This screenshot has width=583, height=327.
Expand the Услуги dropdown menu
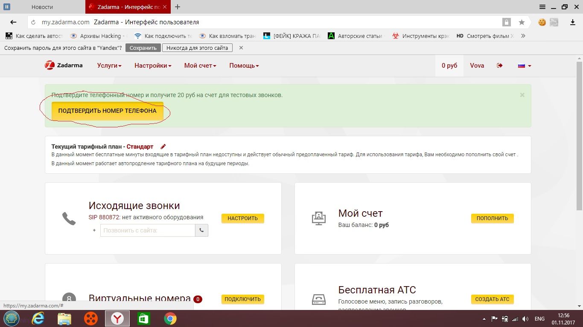coord(109,66)
